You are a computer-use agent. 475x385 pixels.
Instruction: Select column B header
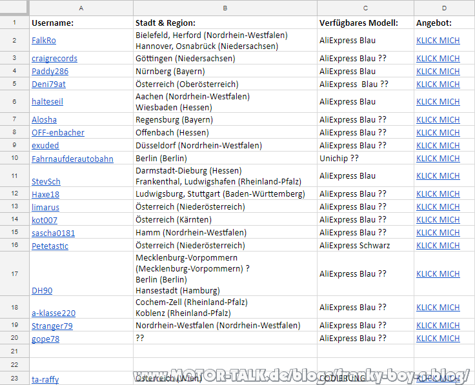pos(225,8)
